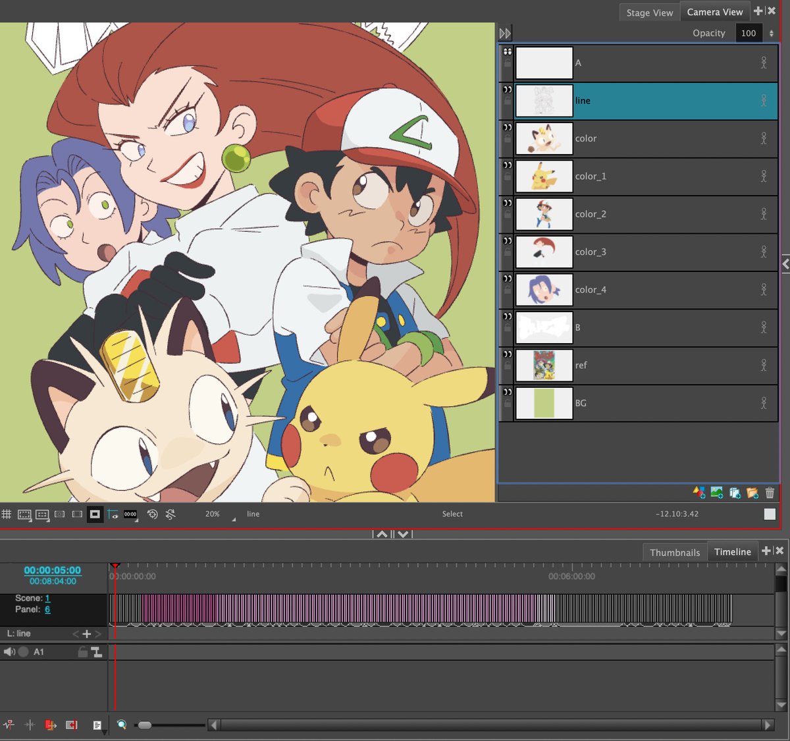Toggle visibility of the color_3 layer
This screenshot has width=790, height=741.
click(508, 240)
